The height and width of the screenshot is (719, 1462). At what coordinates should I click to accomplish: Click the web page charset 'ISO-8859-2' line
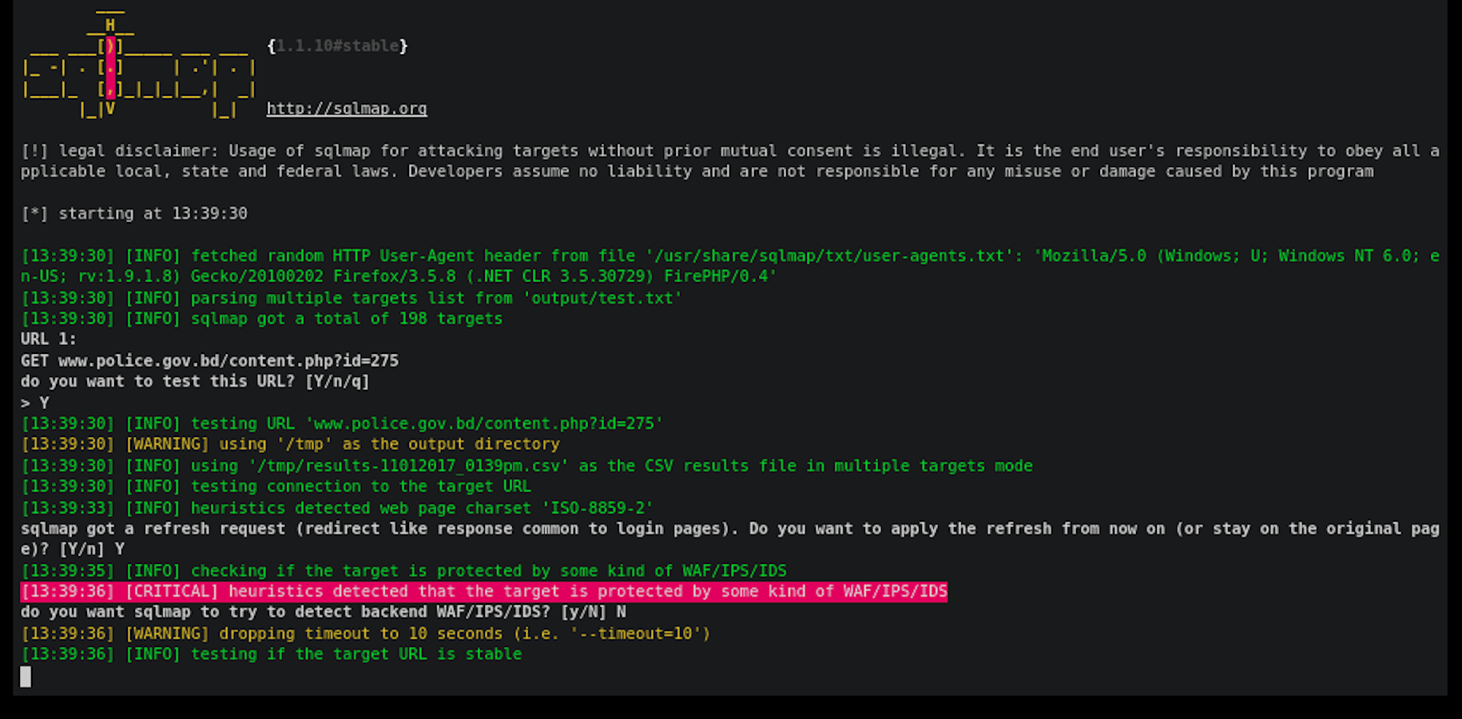pyautogui.click(x=336, y=508)
